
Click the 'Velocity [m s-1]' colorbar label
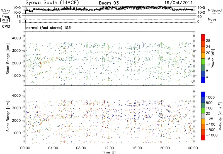coord(220,116)
